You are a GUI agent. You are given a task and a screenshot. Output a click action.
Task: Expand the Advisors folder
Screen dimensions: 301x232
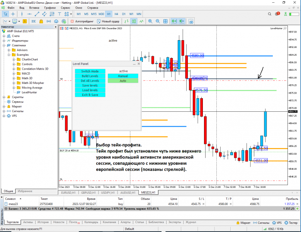9,50
